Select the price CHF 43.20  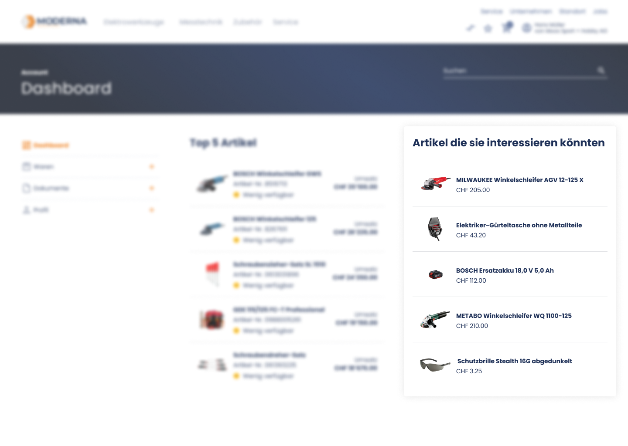coord(471,235)
